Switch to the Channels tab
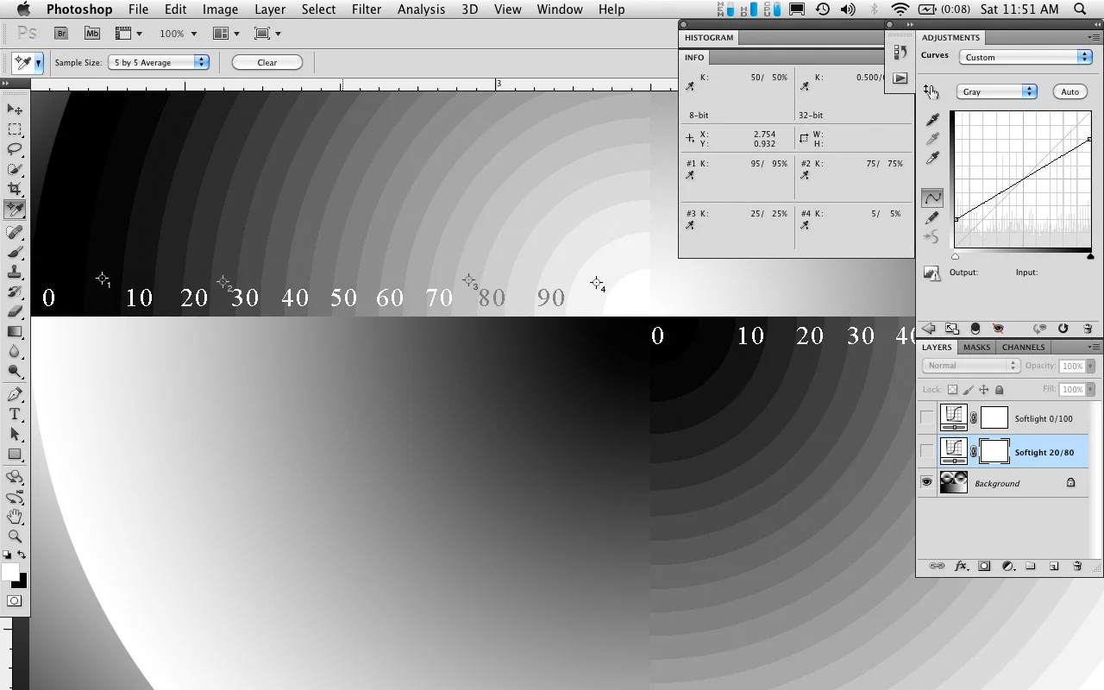1104x690 pixels. point(1024,347)
